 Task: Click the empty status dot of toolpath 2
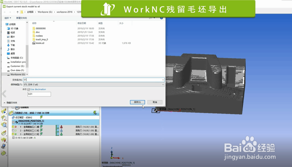tap(16, 130)
